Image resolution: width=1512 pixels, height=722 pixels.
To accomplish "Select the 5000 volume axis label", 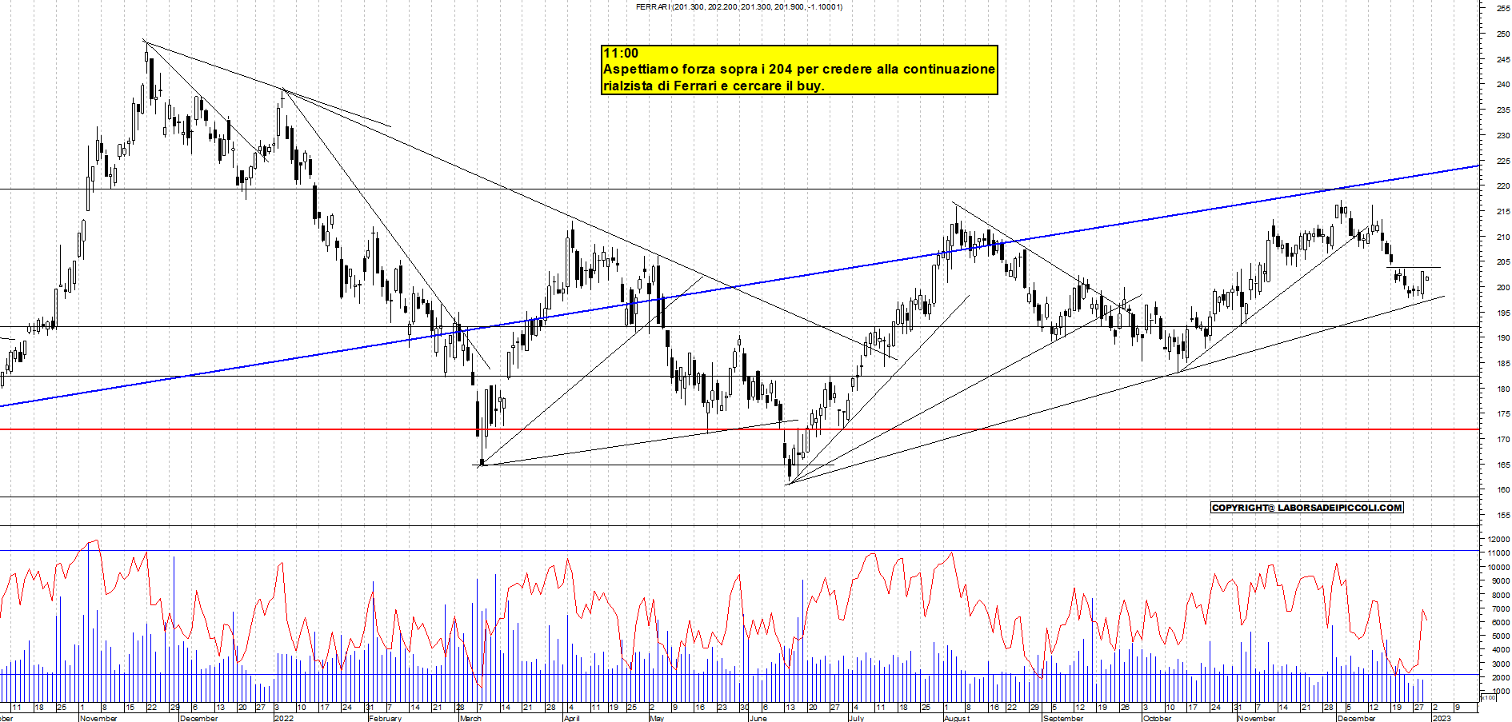I will coord(1501,636).
